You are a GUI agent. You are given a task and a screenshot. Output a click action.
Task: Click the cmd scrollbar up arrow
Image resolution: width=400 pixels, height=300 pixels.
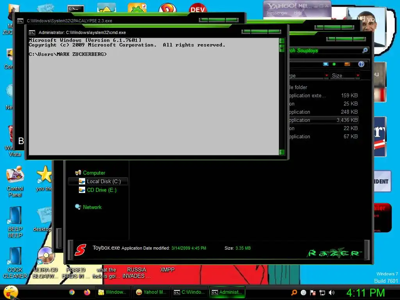tap(282, 41)
